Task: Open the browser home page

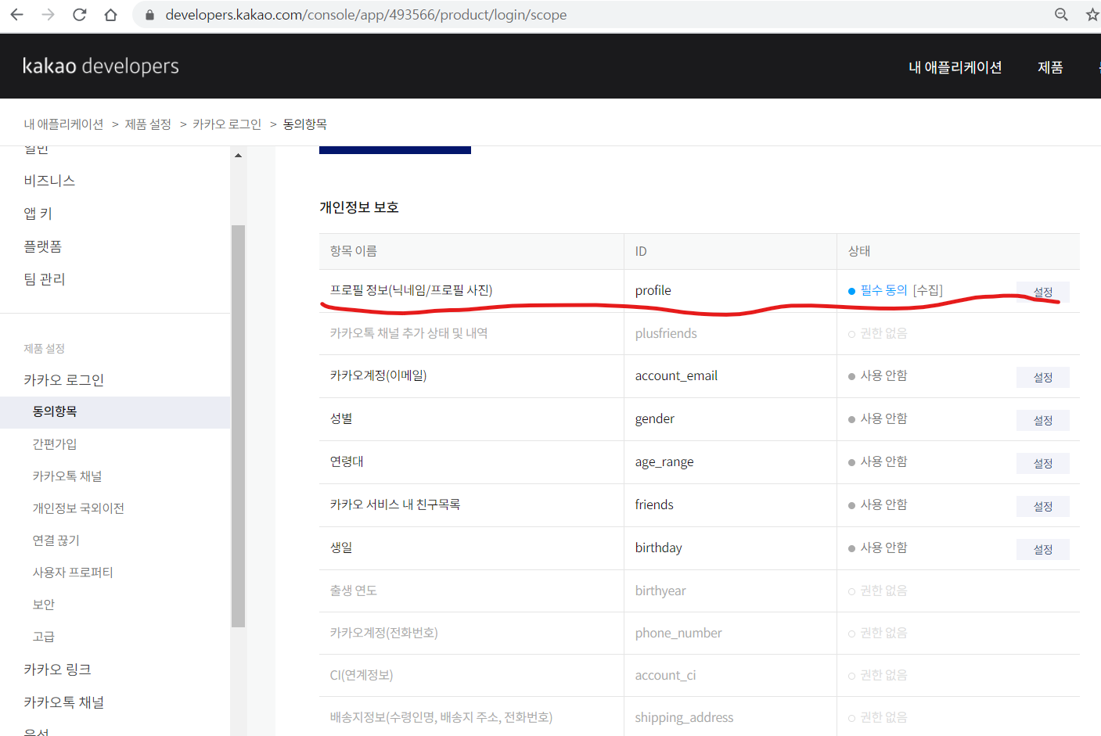Action: pos(110,15)
